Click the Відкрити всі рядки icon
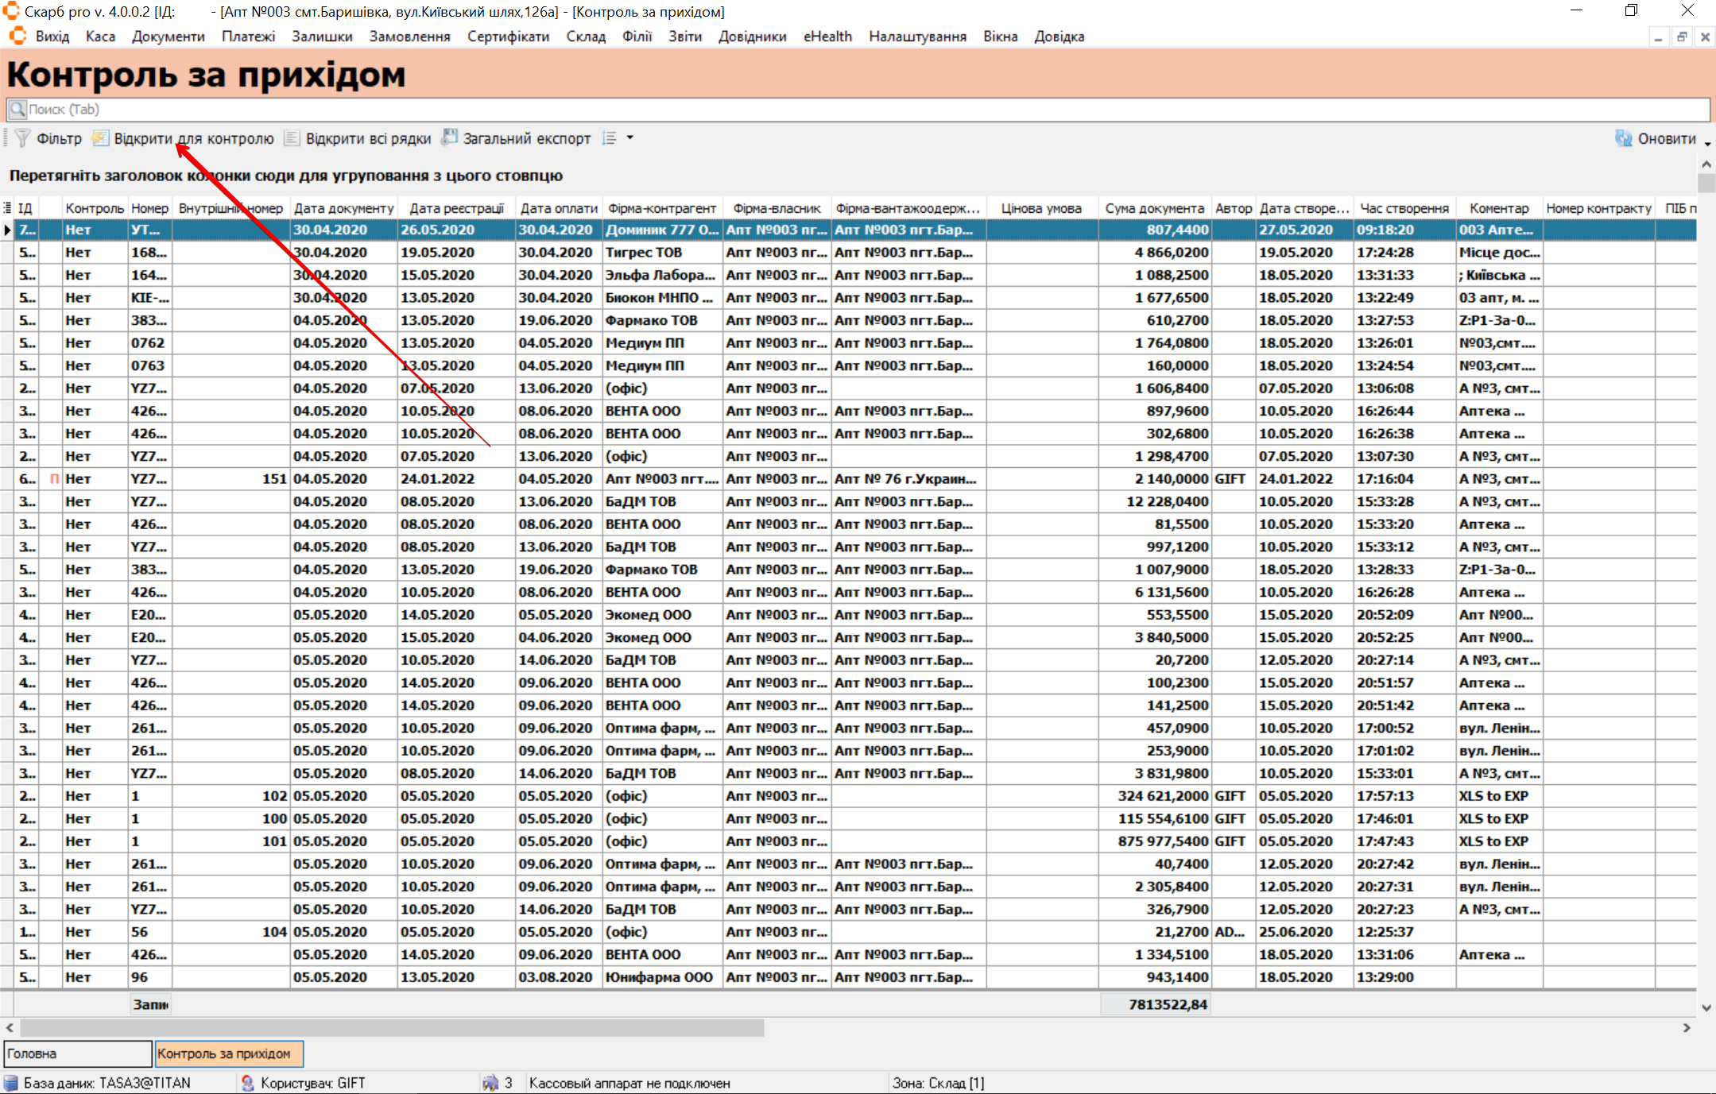The height and width of the screenshot is (1094, 1716). pyautogui.click(x=292, y=138)
